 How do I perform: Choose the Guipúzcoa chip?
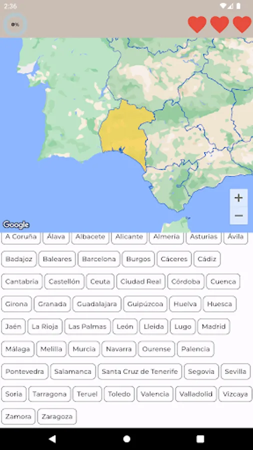[145, 304]
